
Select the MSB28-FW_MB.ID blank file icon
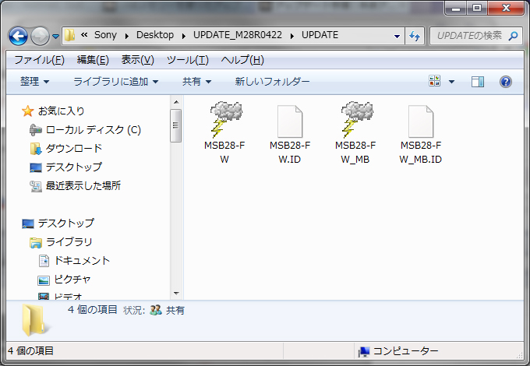[x=421, y=120]
